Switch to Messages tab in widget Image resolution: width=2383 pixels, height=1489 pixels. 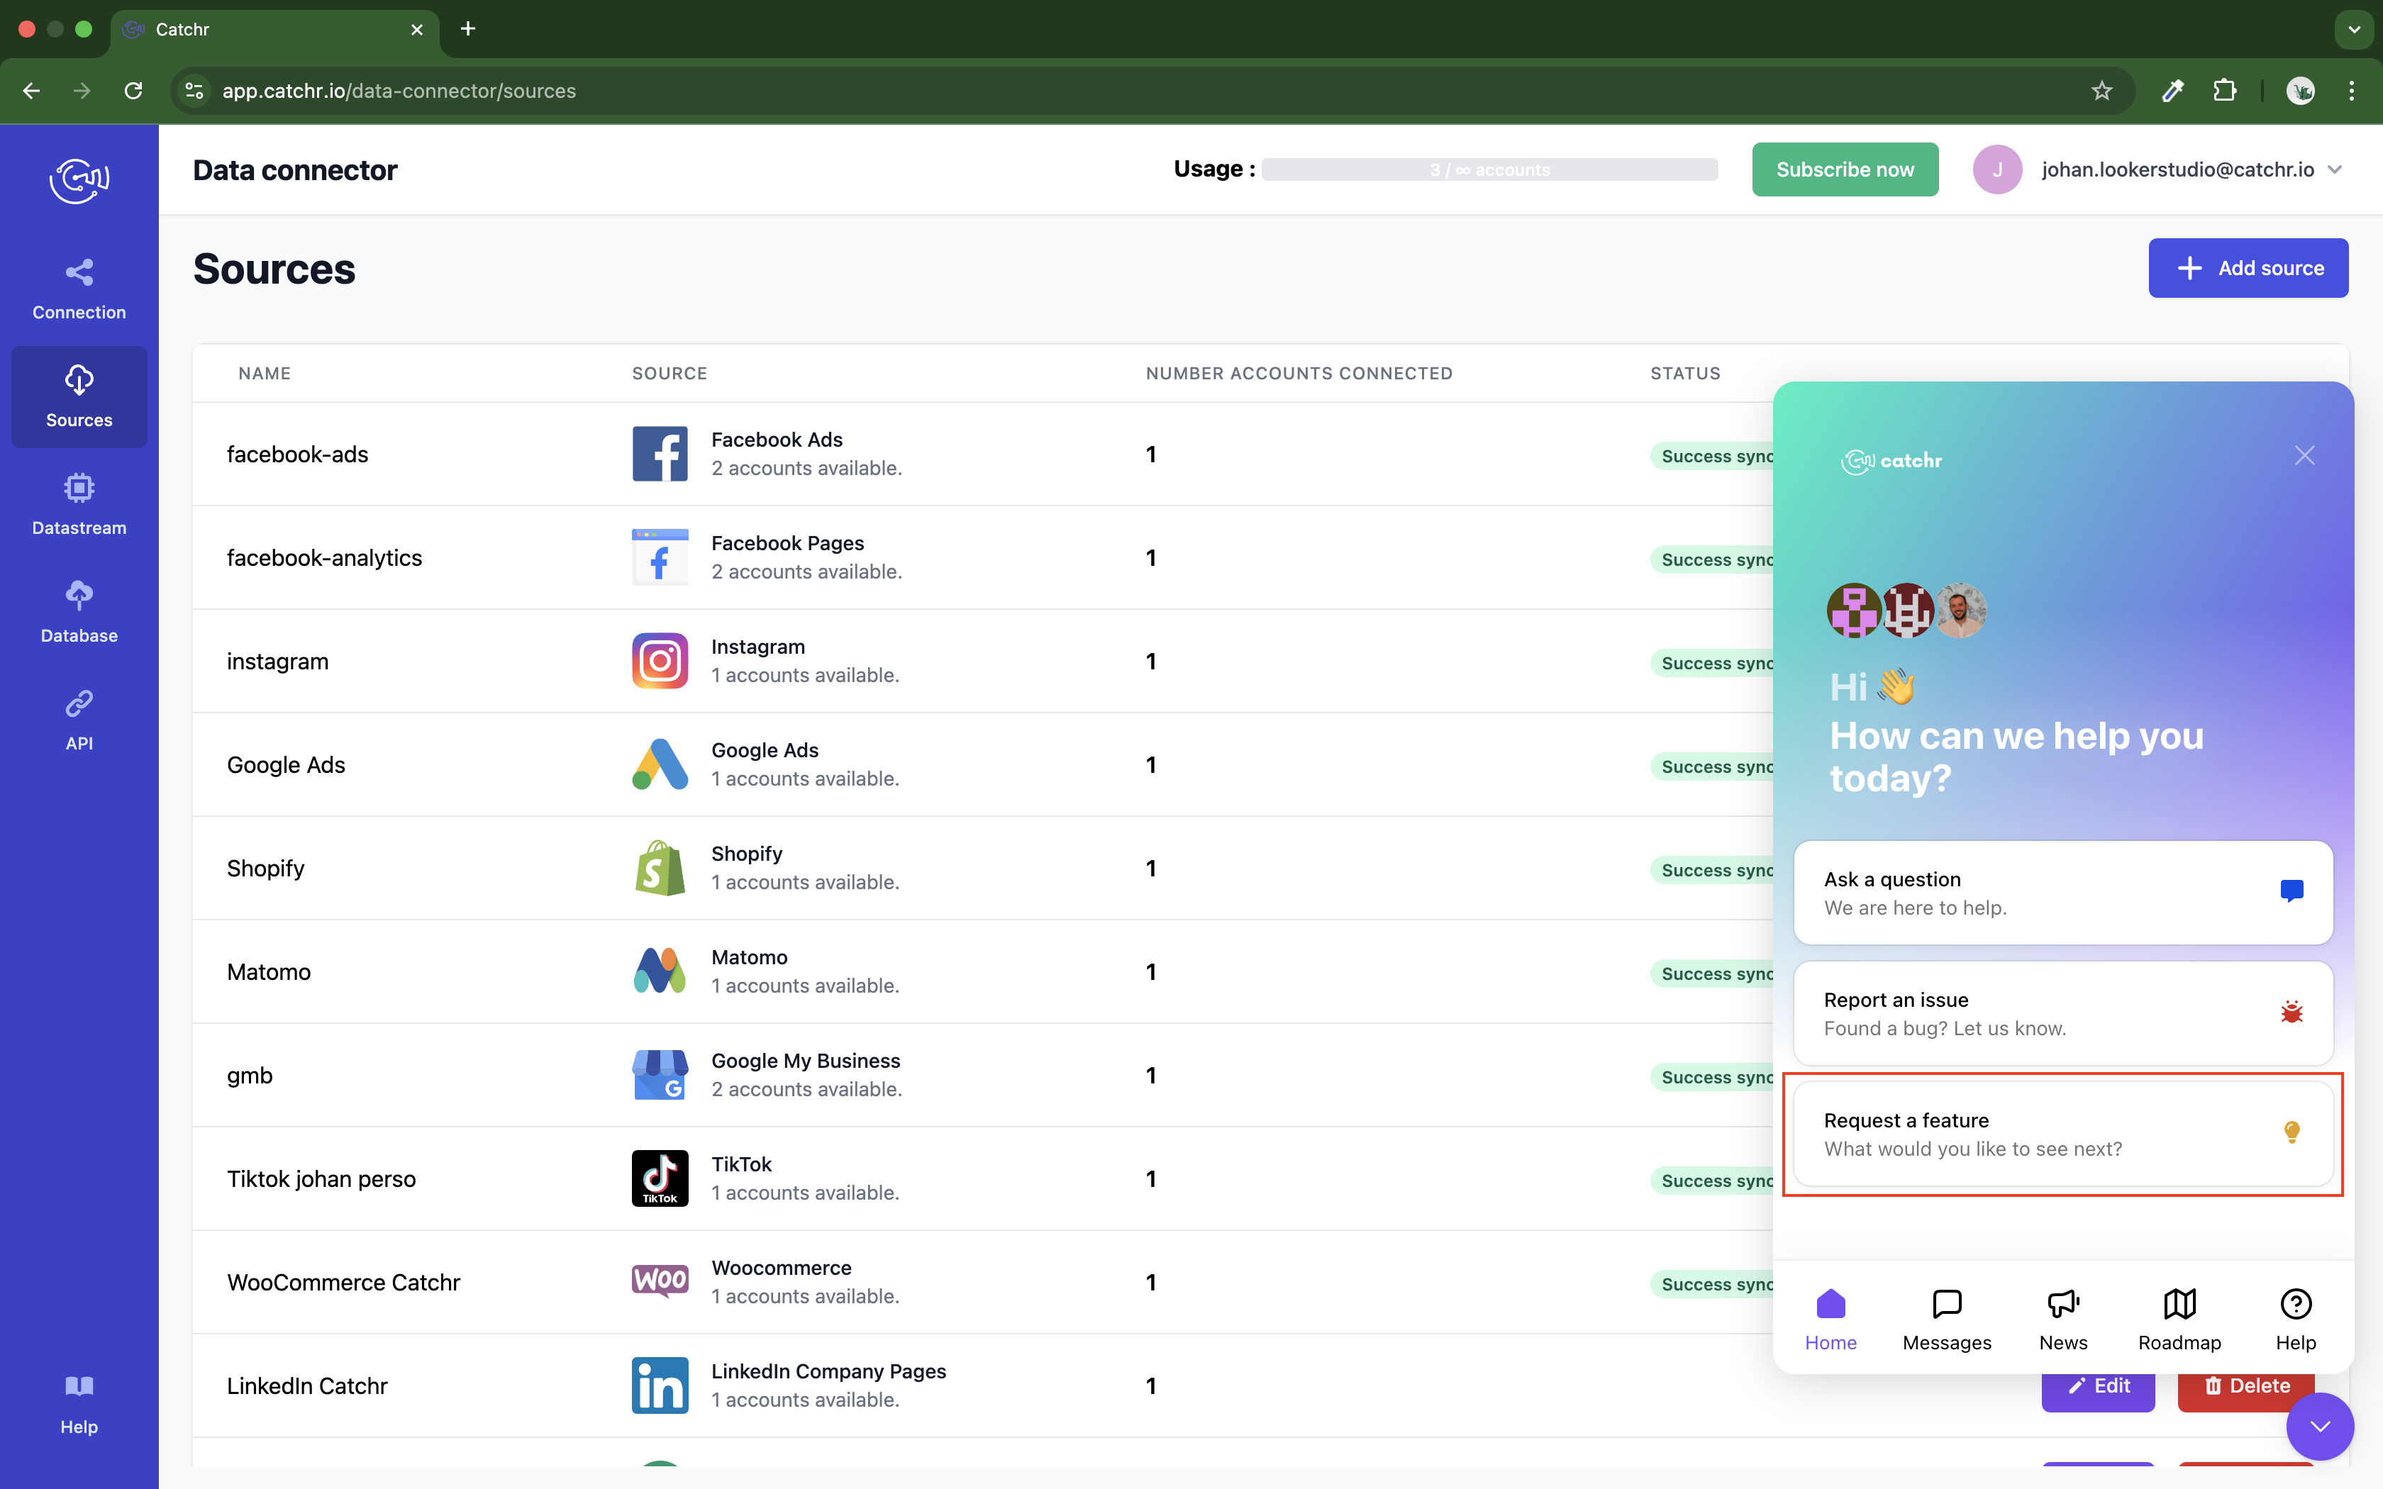tap(1947, 1320)
